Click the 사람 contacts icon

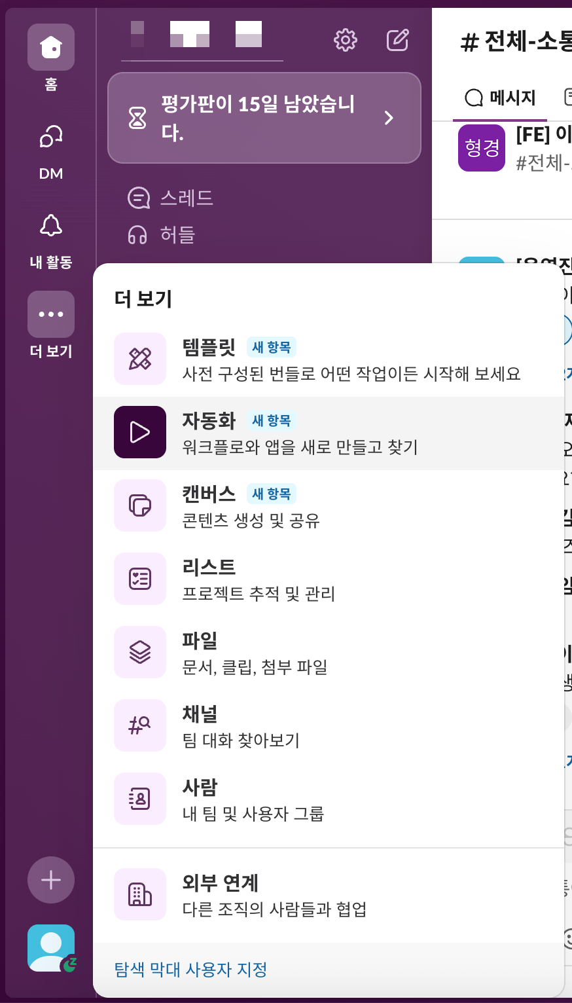[140, 799]
